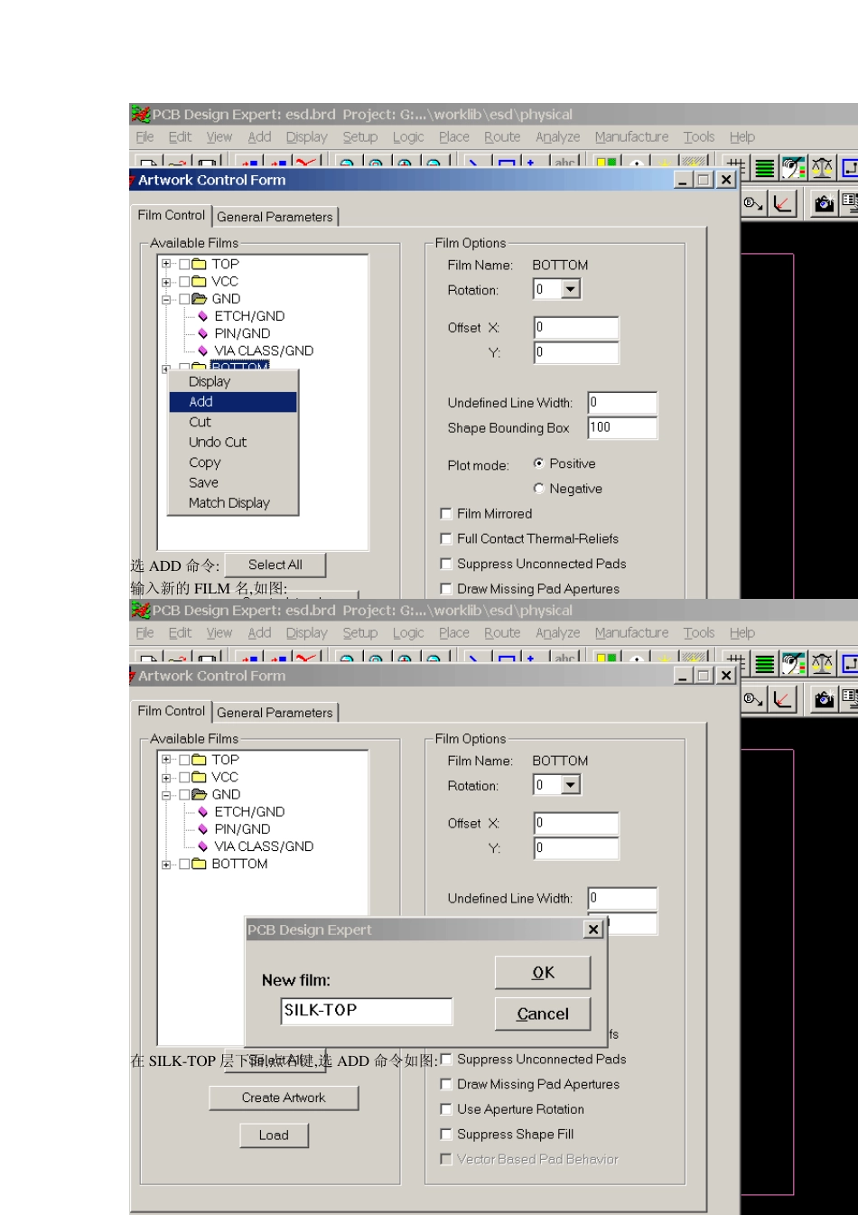
Task: Open Manufacture menu in context-menu screenshot
Action: click(x=631, y=137)
